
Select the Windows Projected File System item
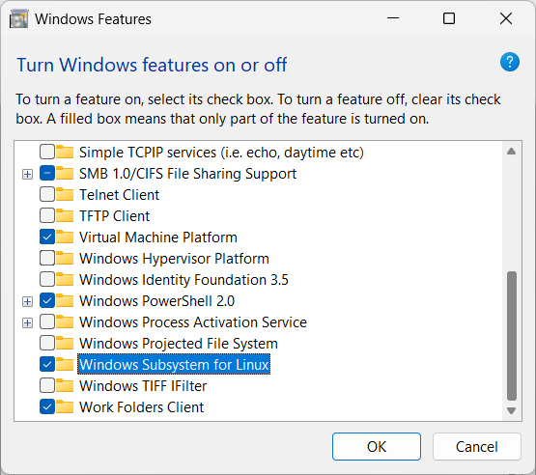(179, 344)
